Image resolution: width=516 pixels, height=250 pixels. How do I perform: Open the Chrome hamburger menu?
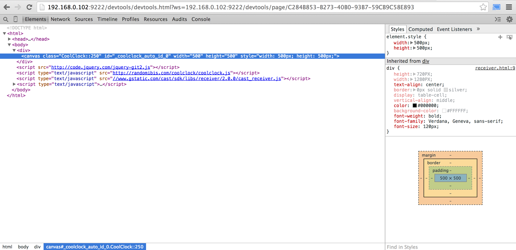tap(509, 7)
